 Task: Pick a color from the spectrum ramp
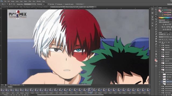[165, 18]
